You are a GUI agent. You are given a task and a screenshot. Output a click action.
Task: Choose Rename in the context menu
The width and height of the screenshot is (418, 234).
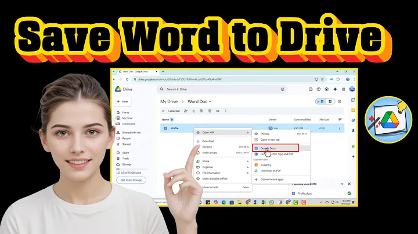coord(222,147)
